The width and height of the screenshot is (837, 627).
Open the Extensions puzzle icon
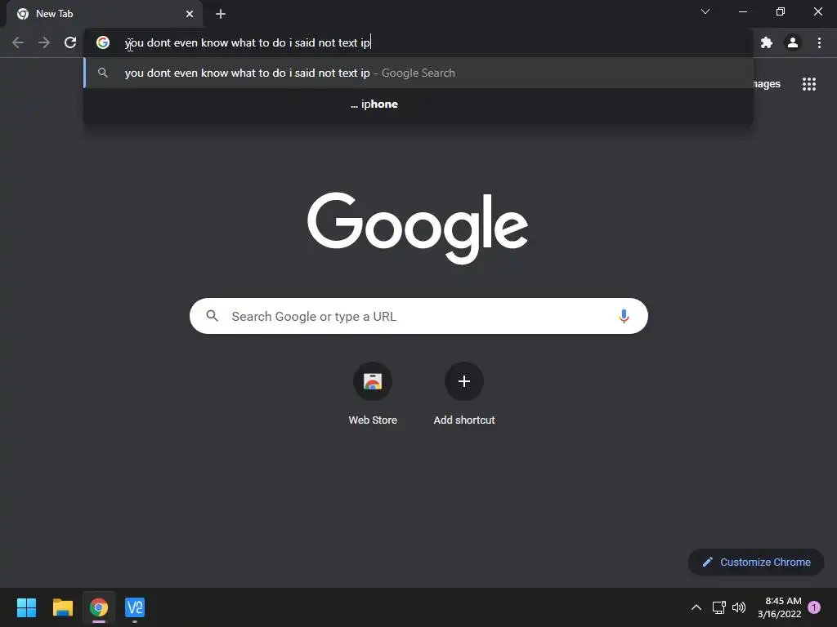767,42
